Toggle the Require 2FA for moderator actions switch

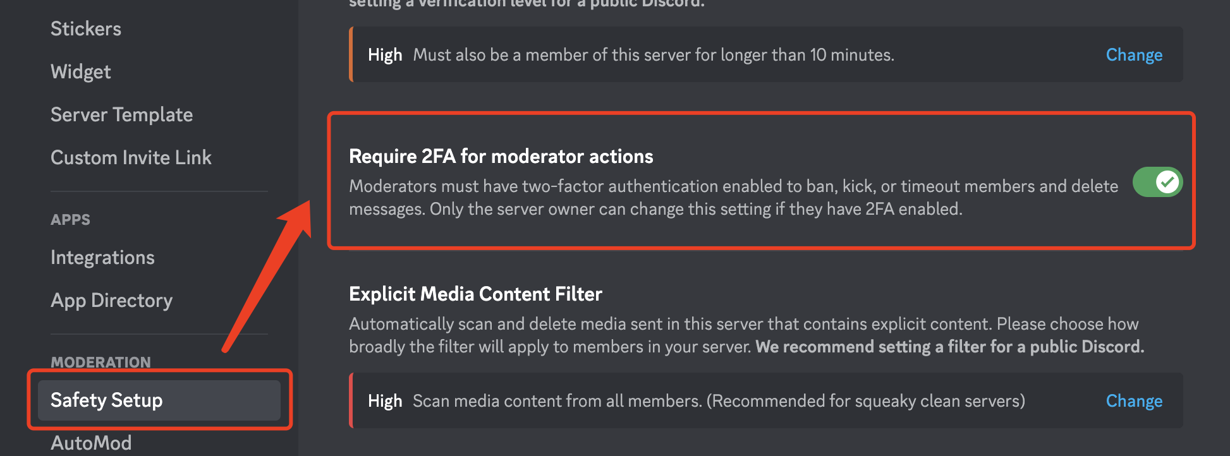(x=1157, y=183)
